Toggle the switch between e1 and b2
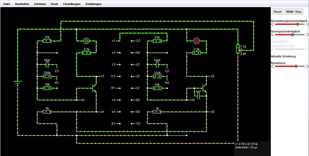 (x=126, y=112)
